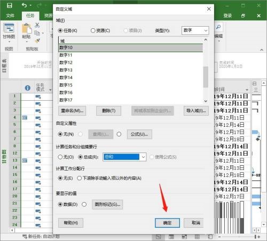Click the zoom out minus icon

(x=219, y=237)
